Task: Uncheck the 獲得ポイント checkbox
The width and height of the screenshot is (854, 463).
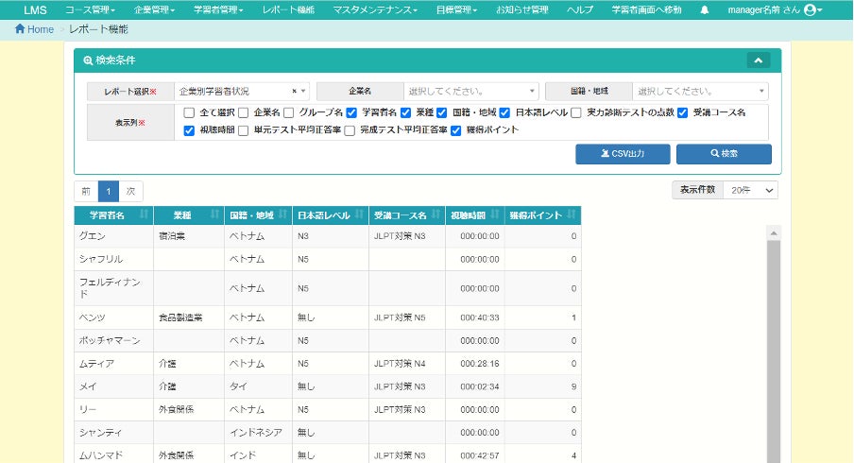Action: pos(456,130)
